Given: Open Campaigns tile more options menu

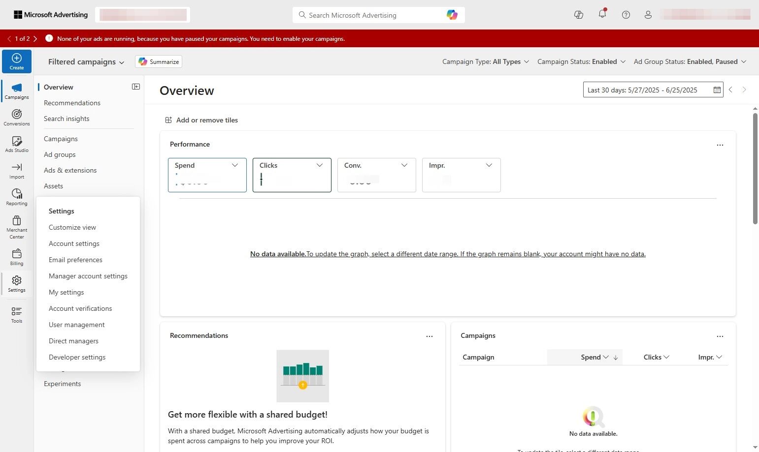Looking at the screenshot, I should coord(720,336).
